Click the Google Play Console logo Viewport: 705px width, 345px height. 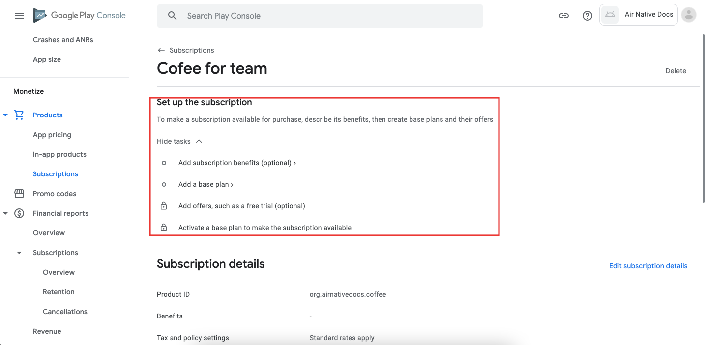tap(80, 16)
